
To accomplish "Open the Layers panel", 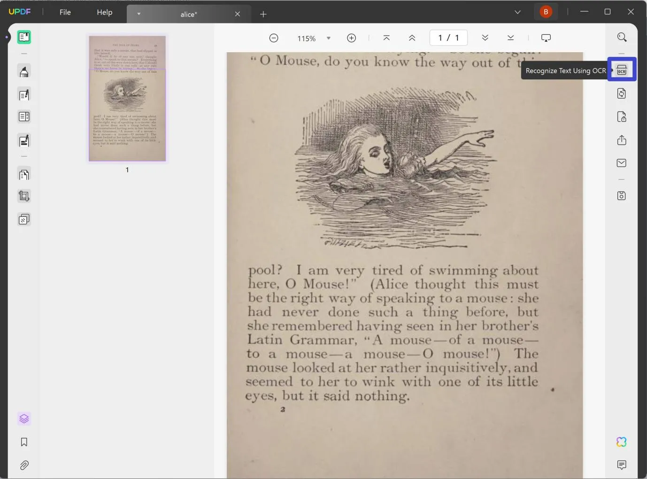I will click(24, 418).
